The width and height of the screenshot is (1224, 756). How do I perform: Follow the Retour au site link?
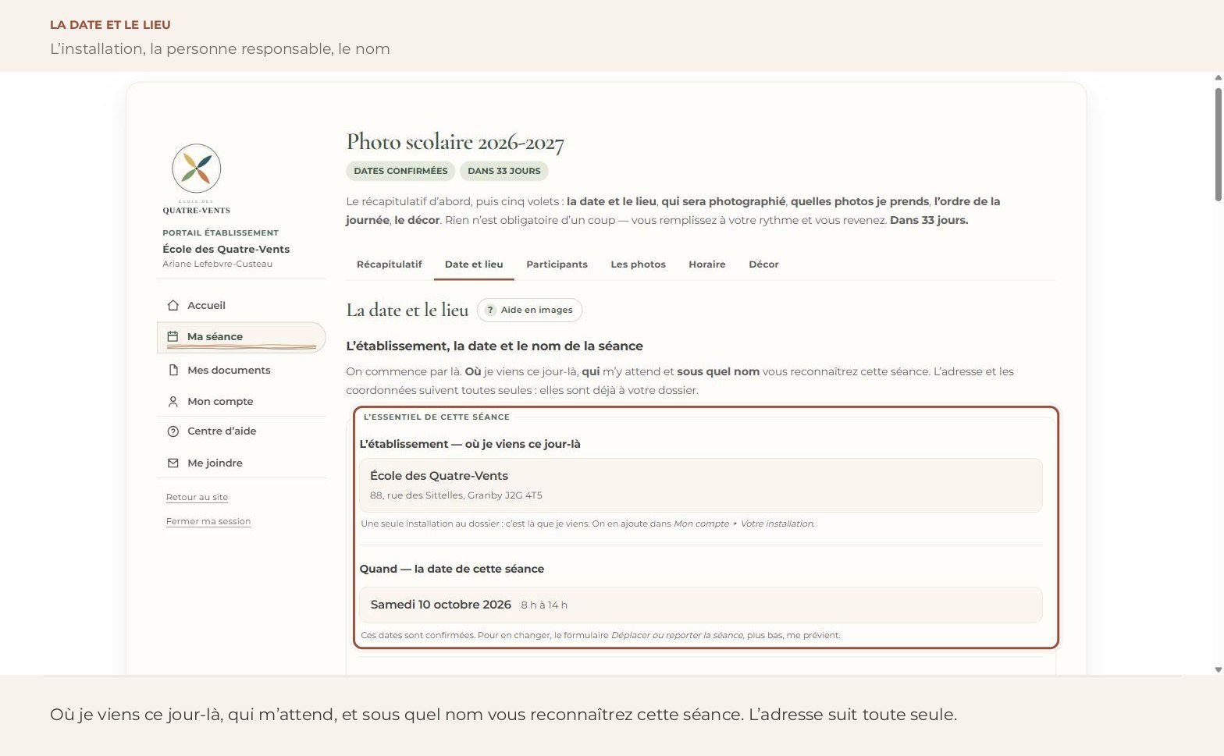click(197, 498)
